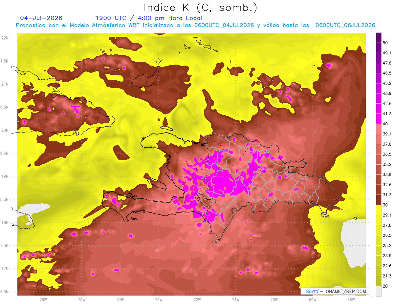Screen dimensions: 394x304
Task: Click the legend value "42.6"
Action: 387,104
